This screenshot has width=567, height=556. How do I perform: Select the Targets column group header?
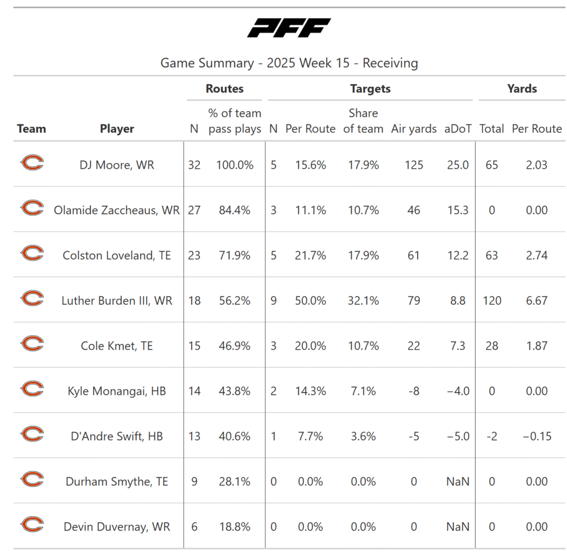click(x=370, y=89)
